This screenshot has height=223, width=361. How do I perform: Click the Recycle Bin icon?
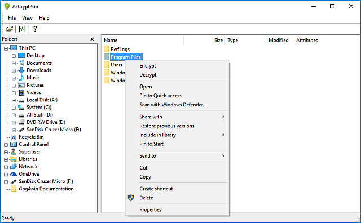(x=14, y=137)
